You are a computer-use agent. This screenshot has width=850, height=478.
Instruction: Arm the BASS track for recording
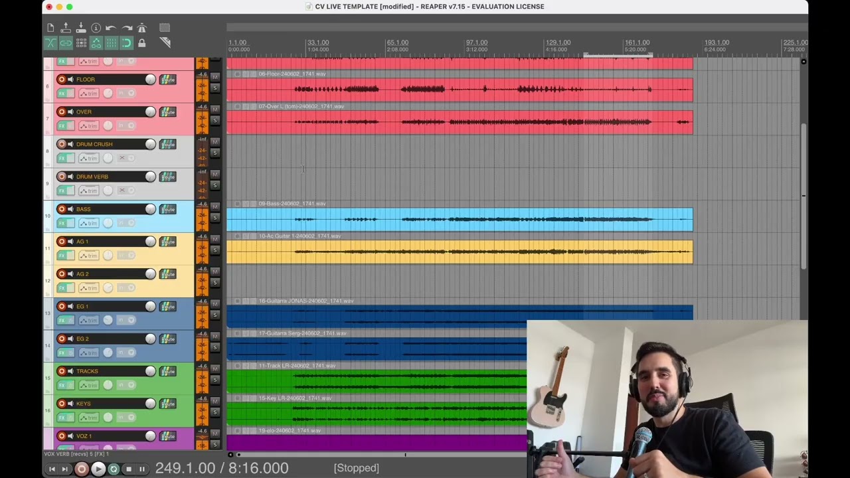(x=62, y=209)
